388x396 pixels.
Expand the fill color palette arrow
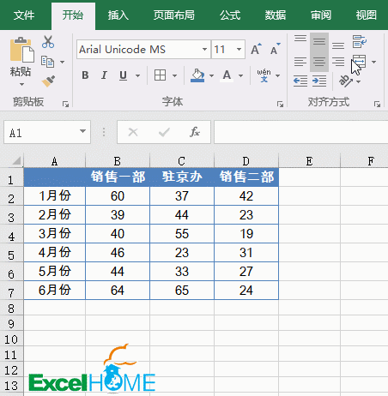click(211, 75)
